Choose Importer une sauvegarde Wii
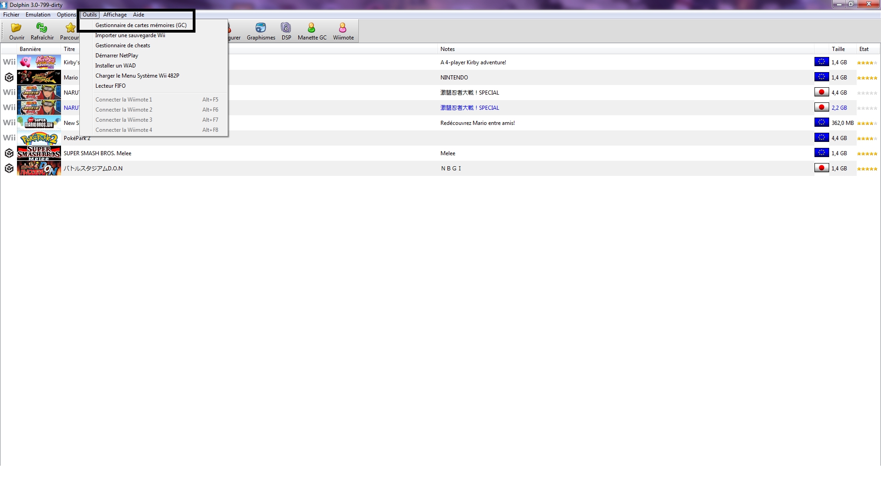881x496 pixels. [x=130, y=35]
